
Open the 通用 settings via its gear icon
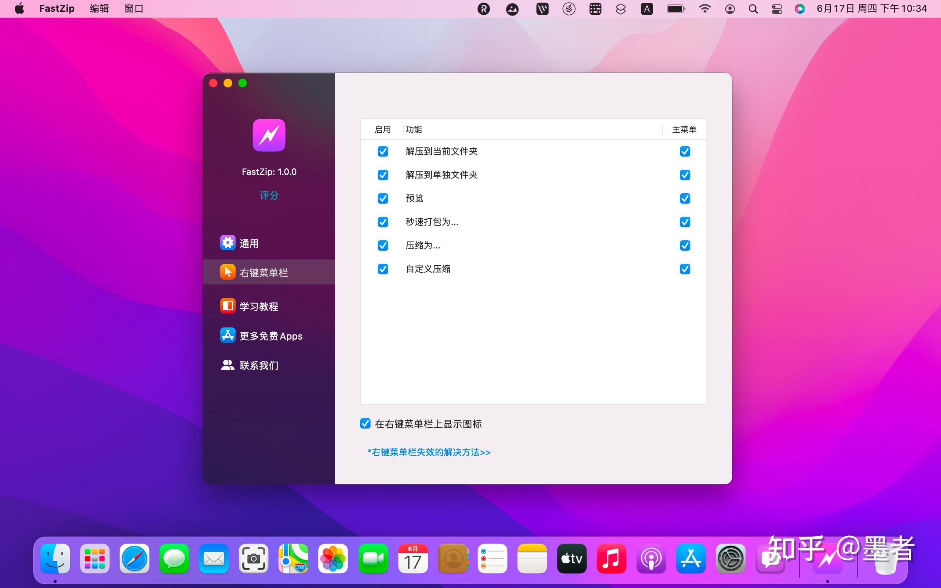228,242
